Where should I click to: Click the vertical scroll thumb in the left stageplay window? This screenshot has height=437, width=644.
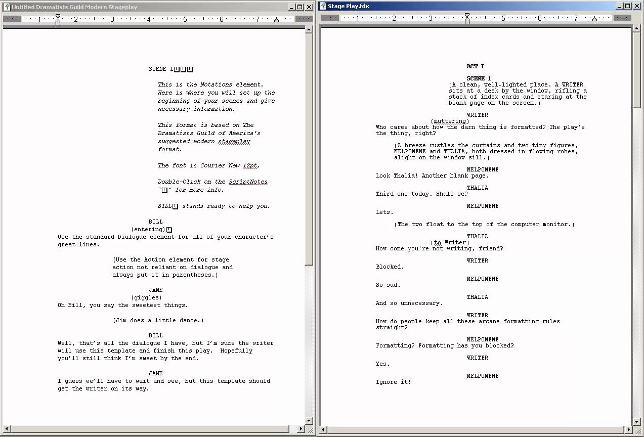pyautogui.click(x=309, y=149)
